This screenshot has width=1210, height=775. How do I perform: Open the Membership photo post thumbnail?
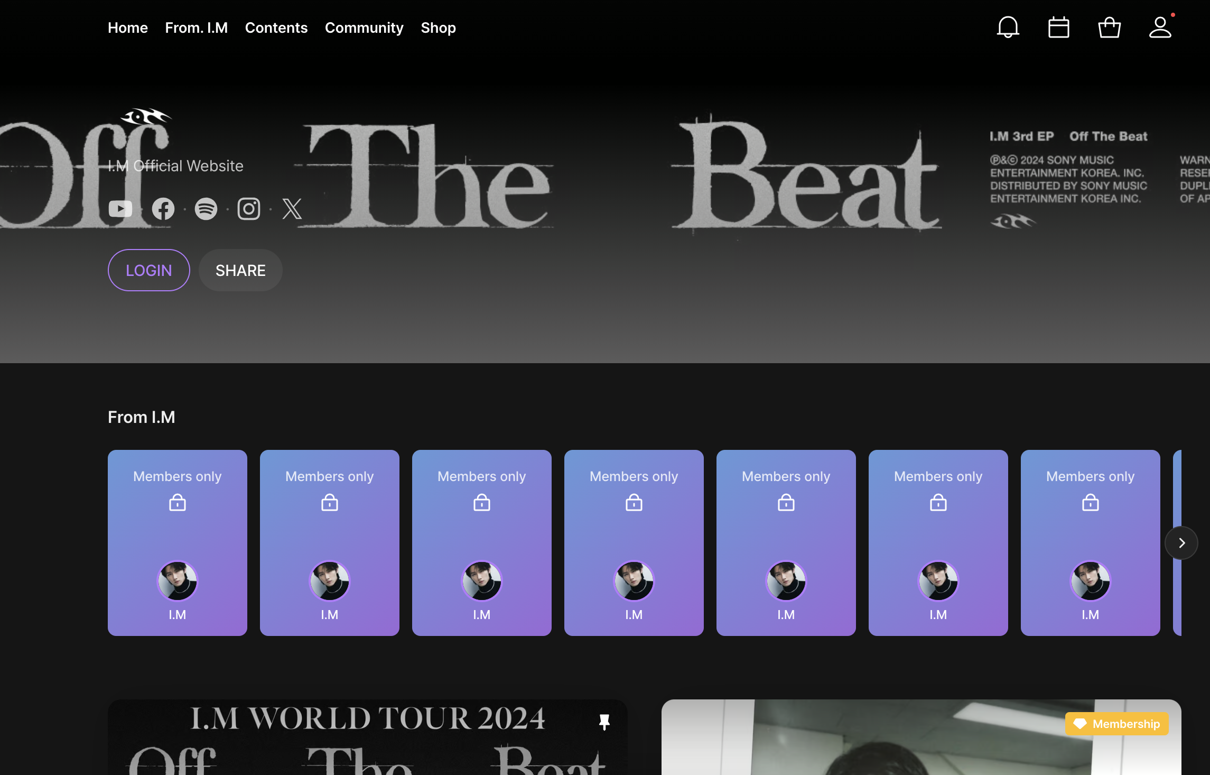921,737
